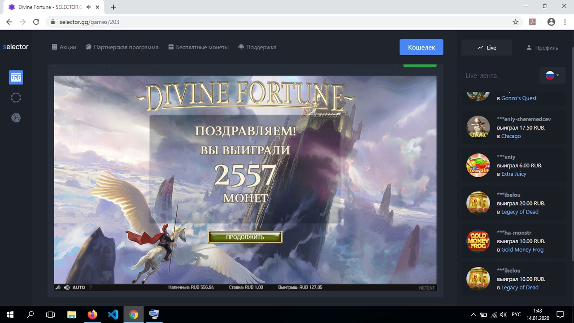Screen dimensions: 574x323
Task: Open File Explorer from taskbar
Action: [72, 314]
